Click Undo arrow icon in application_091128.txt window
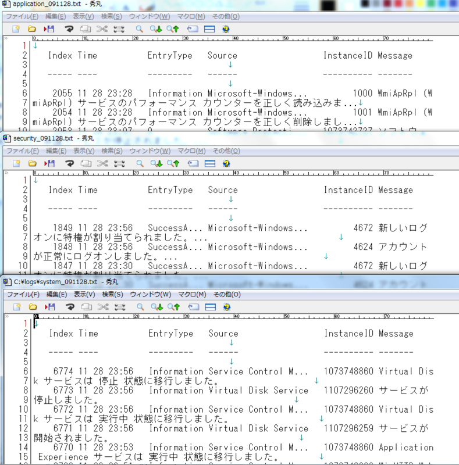 point(69,29)
